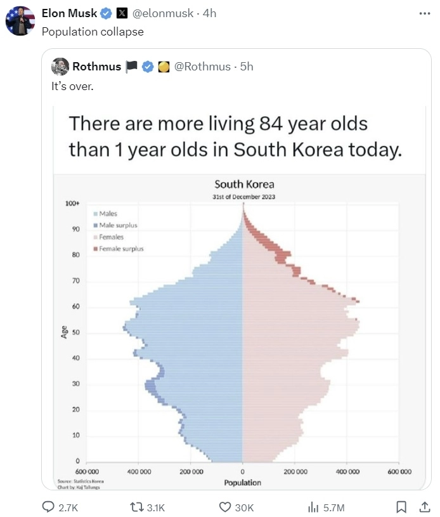Like the tweet with heart icon
Image resolution: width=440 pixels, height=517 pixels.
(x=225, y=507)
